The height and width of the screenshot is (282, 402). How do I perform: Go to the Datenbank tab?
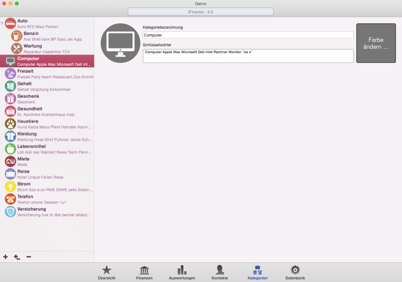click(x=295, y=272)
